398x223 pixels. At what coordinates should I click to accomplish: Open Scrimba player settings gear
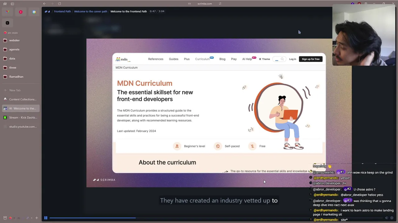pyautogui.click(x=392, y=218)
